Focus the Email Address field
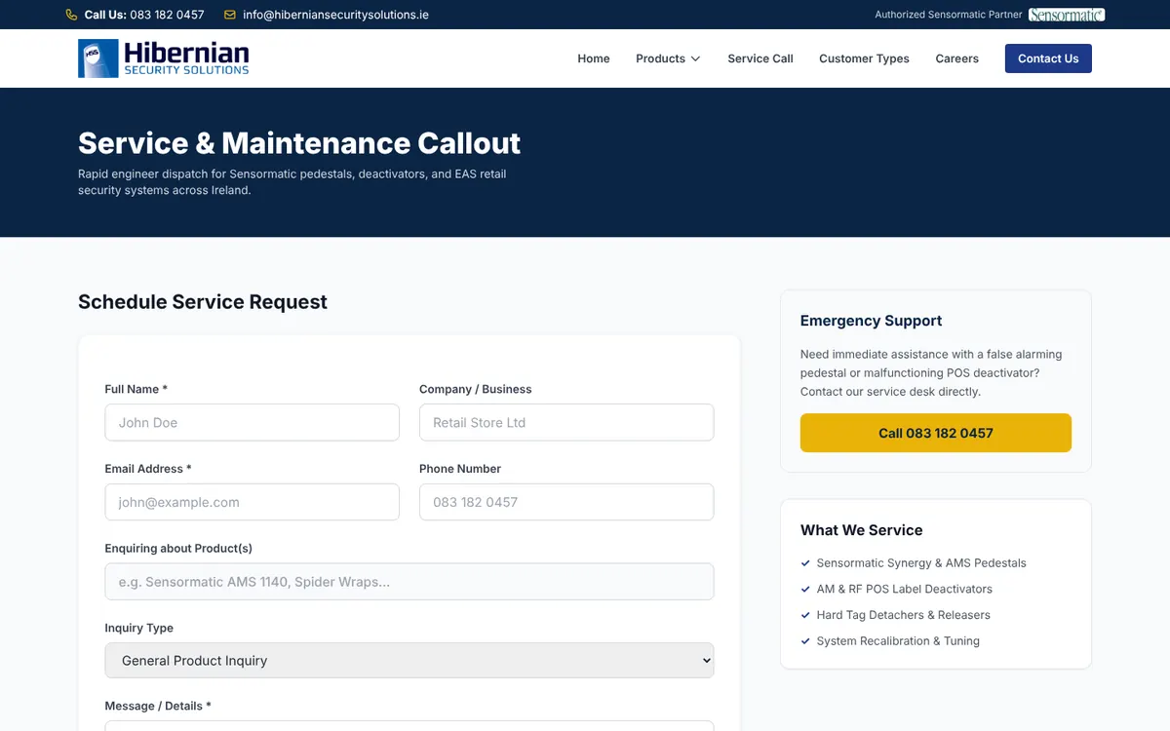The image size is (1170, 731). pyautogui.click(x=253, y=502)
